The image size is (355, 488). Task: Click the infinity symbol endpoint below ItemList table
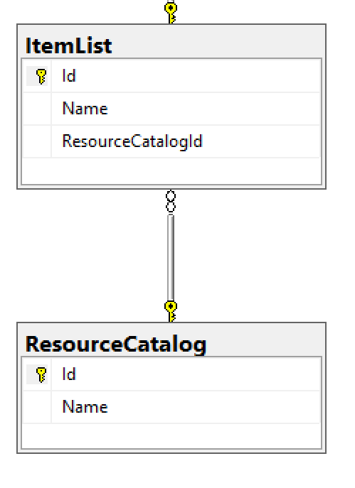pos(171,202)
